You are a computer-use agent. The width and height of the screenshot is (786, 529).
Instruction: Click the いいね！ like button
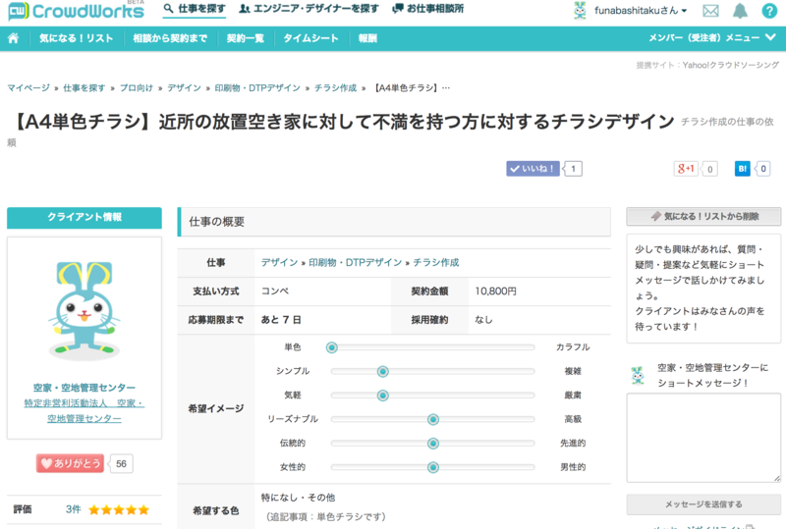click(x=533, y=169)
